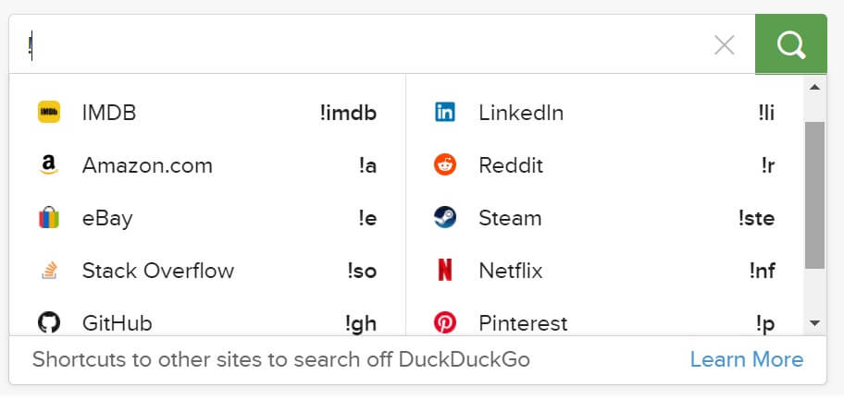Click the Netflix N icon
The image size is (844, 399).
445,270
